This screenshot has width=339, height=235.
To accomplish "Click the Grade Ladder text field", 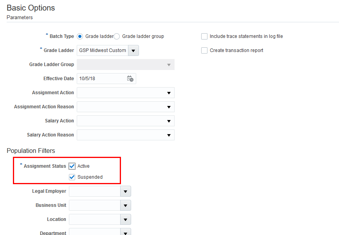I will click(x=103, y=50).
